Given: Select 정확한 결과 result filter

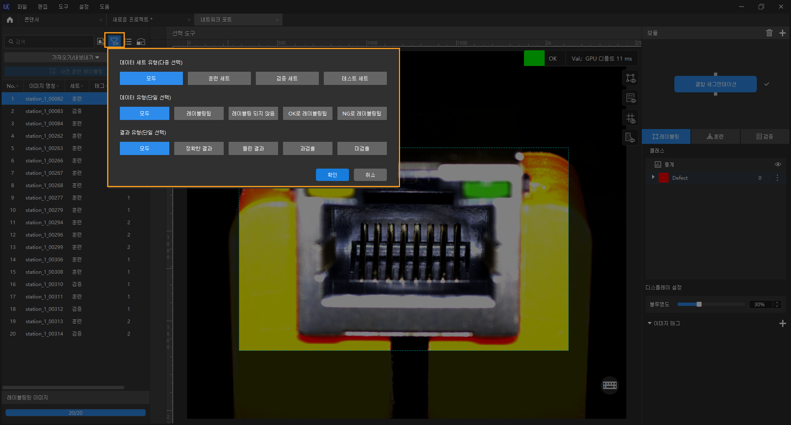Looking at the screenshot, I should click(x=199, y=148).
